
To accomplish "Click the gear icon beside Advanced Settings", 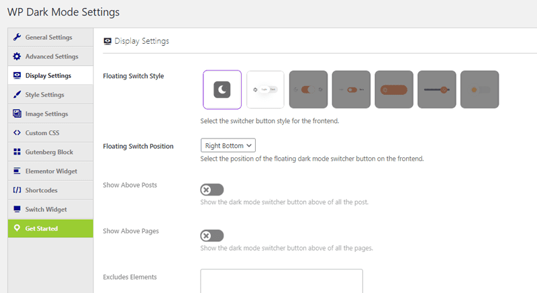I will coord(17,56).
